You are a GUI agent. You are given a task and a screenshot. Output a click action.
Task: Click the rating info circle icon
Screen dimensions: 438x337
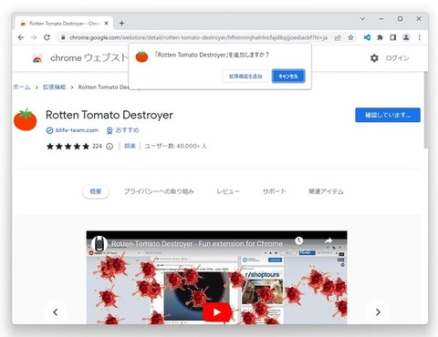coord(109,147)
